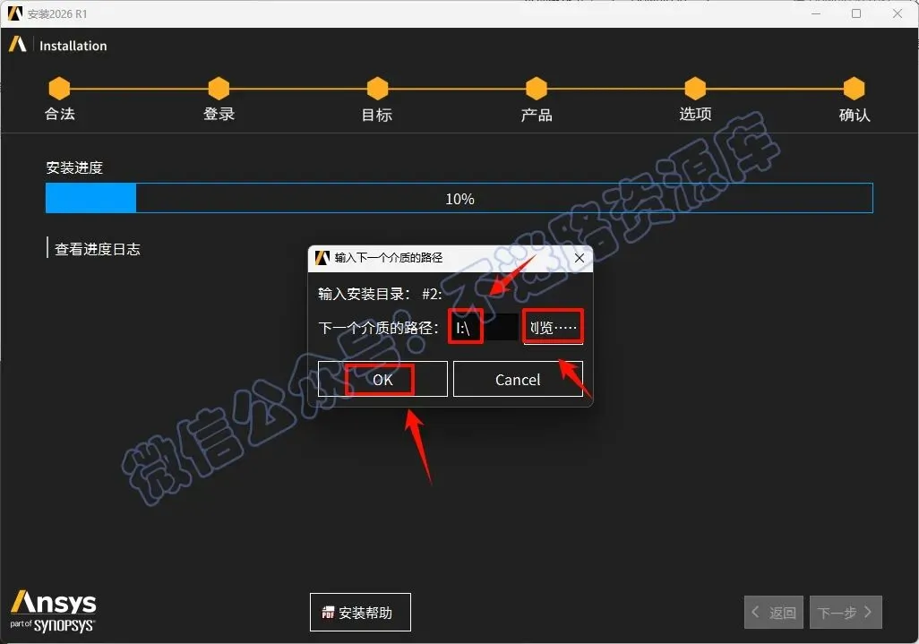Cancel the next media path dialog
919x644 pixels.
tap(518, 379)
